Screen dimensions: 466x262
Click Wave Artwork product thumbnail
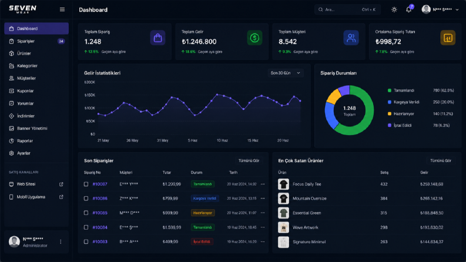pos(283,227)
